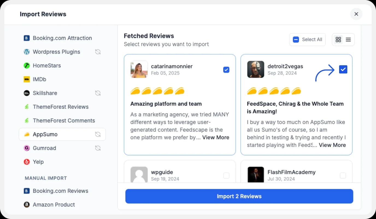Click the AppSumo taco icon

click(x=27, y=134)
